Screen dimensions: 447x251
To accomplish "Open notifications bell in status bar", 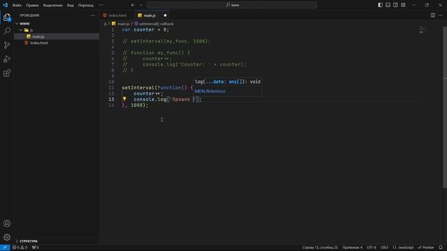I will pos(441,248).
